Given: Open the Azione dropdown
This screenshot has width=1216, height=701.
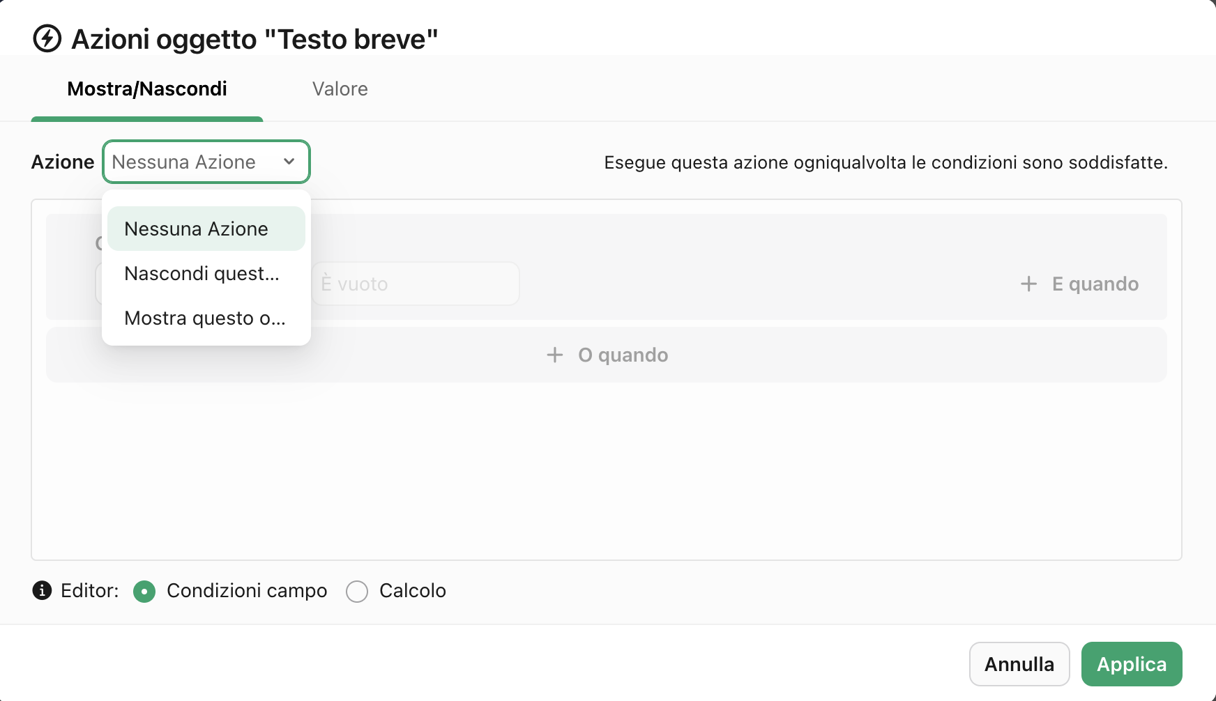Looking at the screenshot, I should (x=206, y=162).
